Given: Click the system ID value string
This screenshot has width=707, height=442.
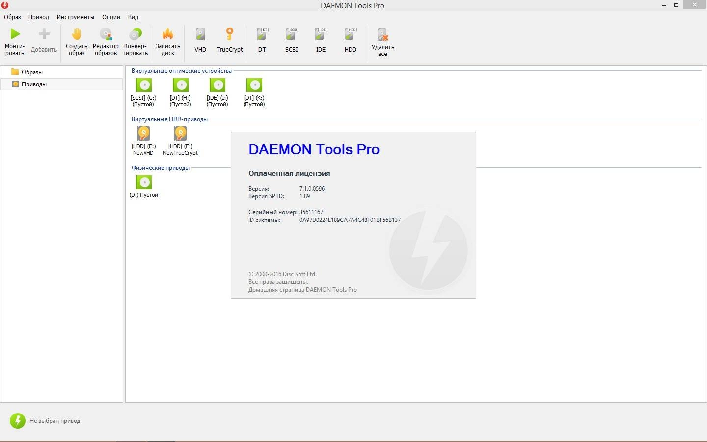Looking at the screenshot, I should [x=350, y=220].
